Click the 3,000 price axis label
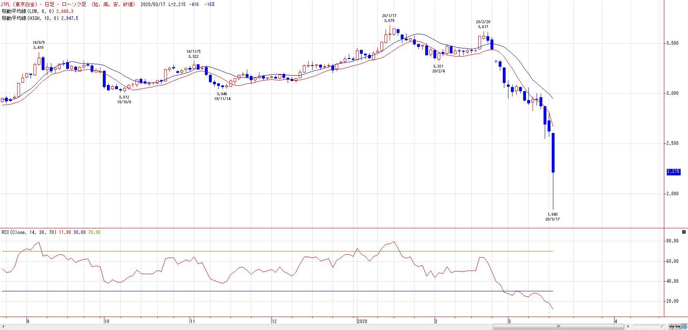Image resolution: width=688 pixels, height=330 pixels. point(672,93)
